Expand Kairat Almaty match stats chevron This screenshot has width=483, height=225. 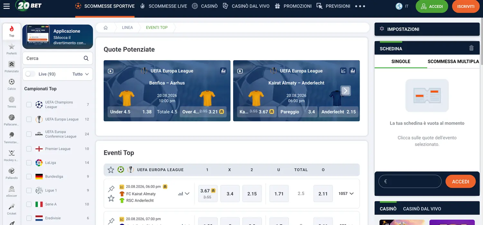click(187, 194)
